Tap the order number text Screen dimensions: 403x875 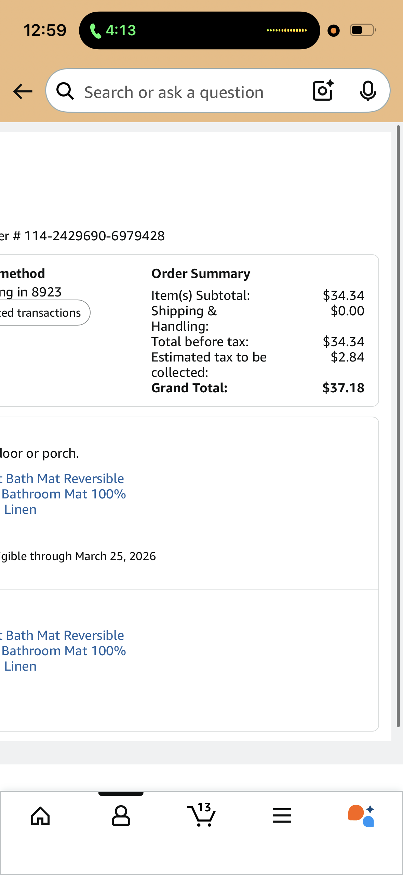coord(82,236)
